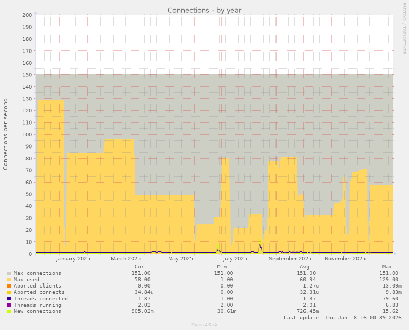Click the Munin 2.0.75 footer text
Screen dimensions: 409x330
204,324
